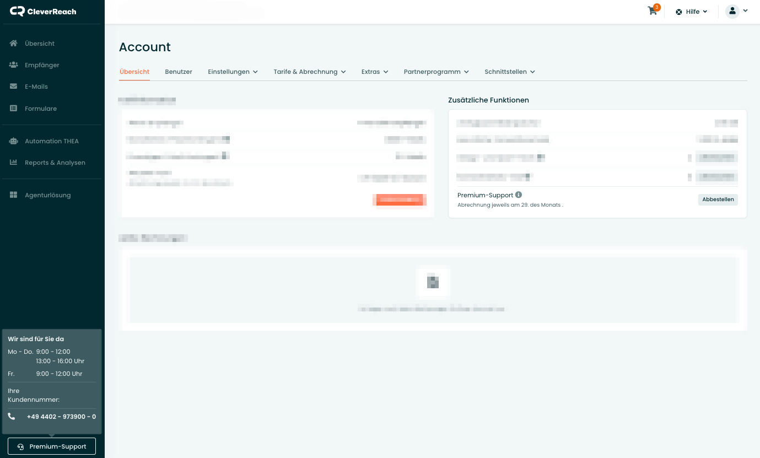This screenshot has width=760, height=458.
Task: Click the Formulare list icon
Action: tap(14, 109)
